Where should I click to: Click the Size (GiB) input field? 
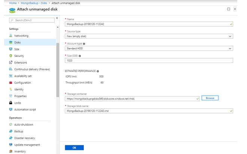click(149, 61)
